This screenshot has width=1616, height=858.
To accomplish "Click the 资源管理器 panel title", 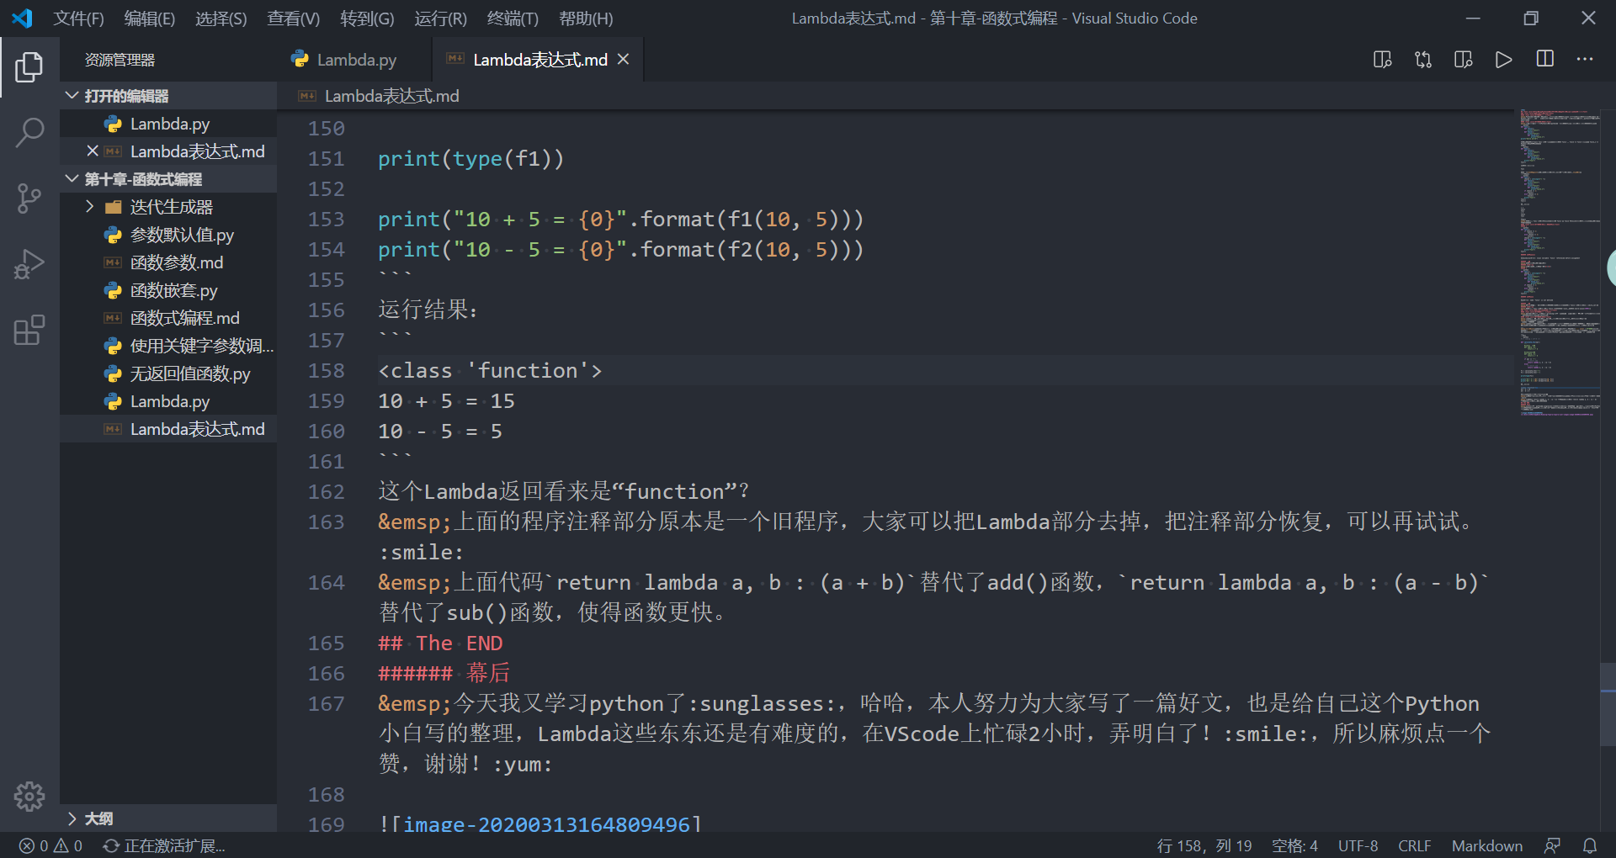I will (120, 60).
